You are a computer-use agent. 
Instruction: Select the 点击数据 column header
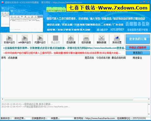(13, 58)
